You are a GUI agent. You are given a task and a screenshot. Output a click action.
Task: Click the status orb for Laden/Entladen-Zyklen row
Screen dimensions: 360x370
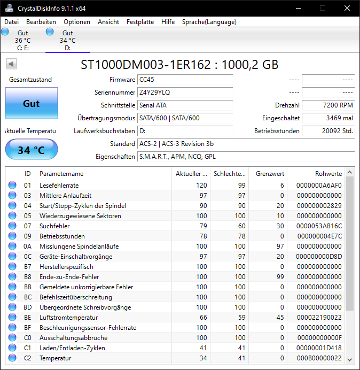[x=12, y=348]
